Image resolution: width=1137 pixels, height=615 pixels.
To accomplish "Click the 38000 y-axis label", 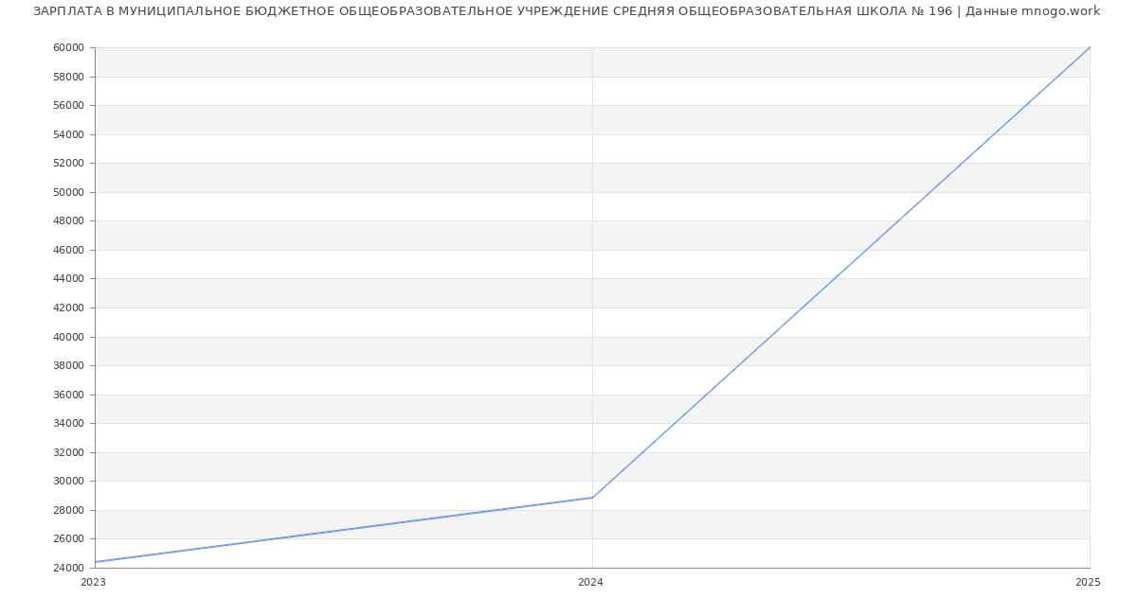I will coord(68,365).
